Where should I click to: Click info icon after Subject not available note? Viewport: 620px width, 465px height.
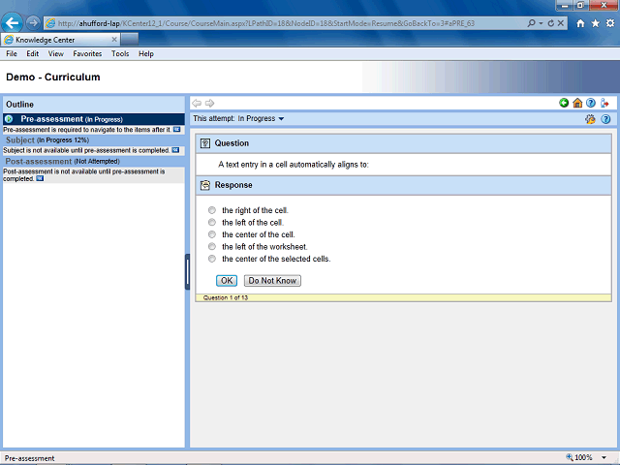175,150
